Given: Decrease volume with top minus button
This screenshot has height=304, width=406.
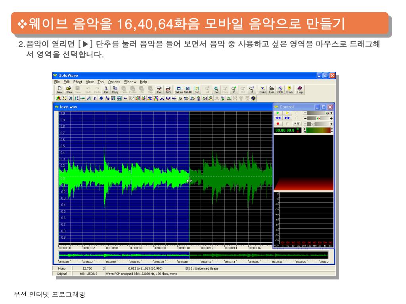Looking at the screenshot, I should [x=305, y=113].
